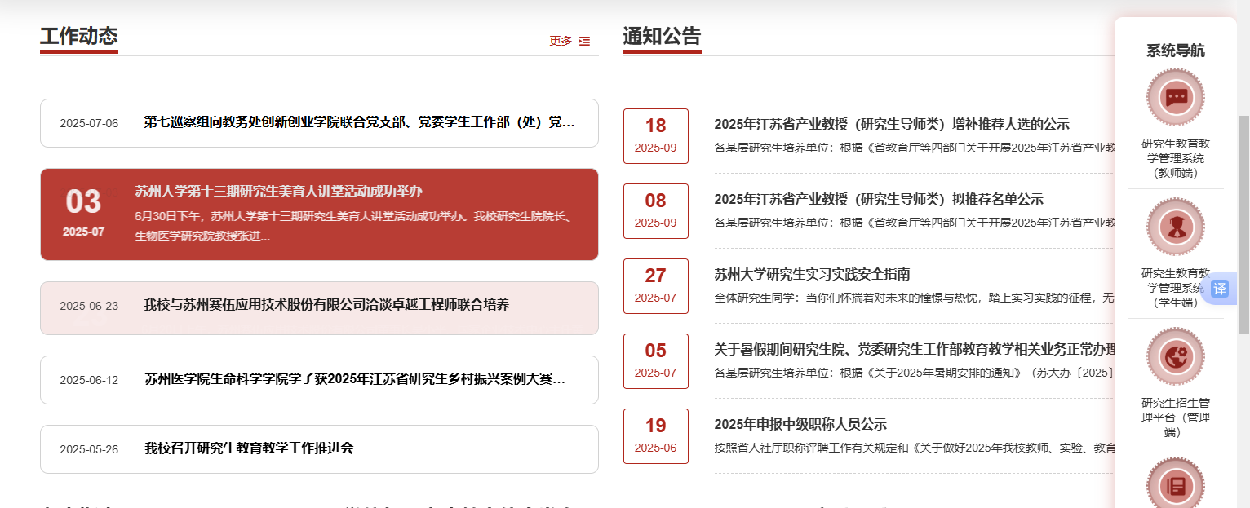Open 我校召开研究生教育教学工作推进会 article

tap(249, 448)
